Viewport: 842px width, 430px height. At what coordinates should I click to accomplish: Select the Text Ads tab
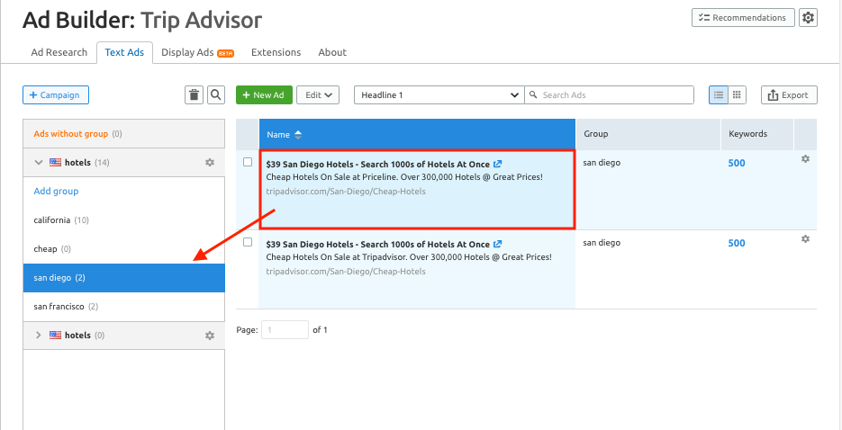[x=124, y=52]
